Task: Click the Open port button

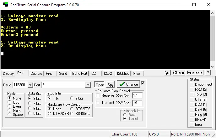Action: [x=100, y=85]
